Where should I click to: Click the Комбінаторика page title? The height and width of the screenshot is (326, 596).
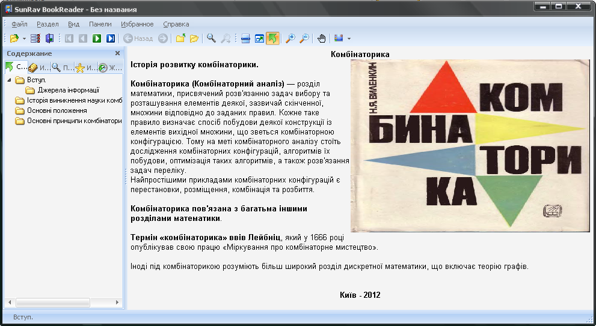pos(360,54)
